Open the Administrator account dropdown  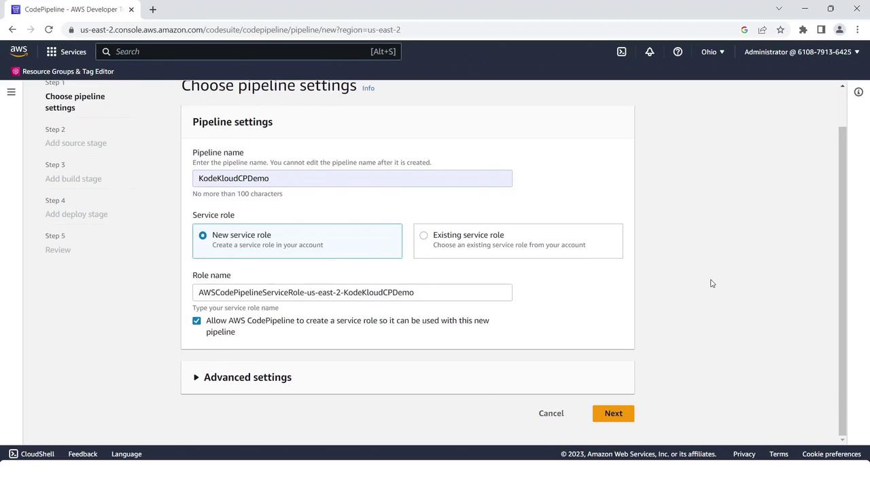tap(801, 52)
